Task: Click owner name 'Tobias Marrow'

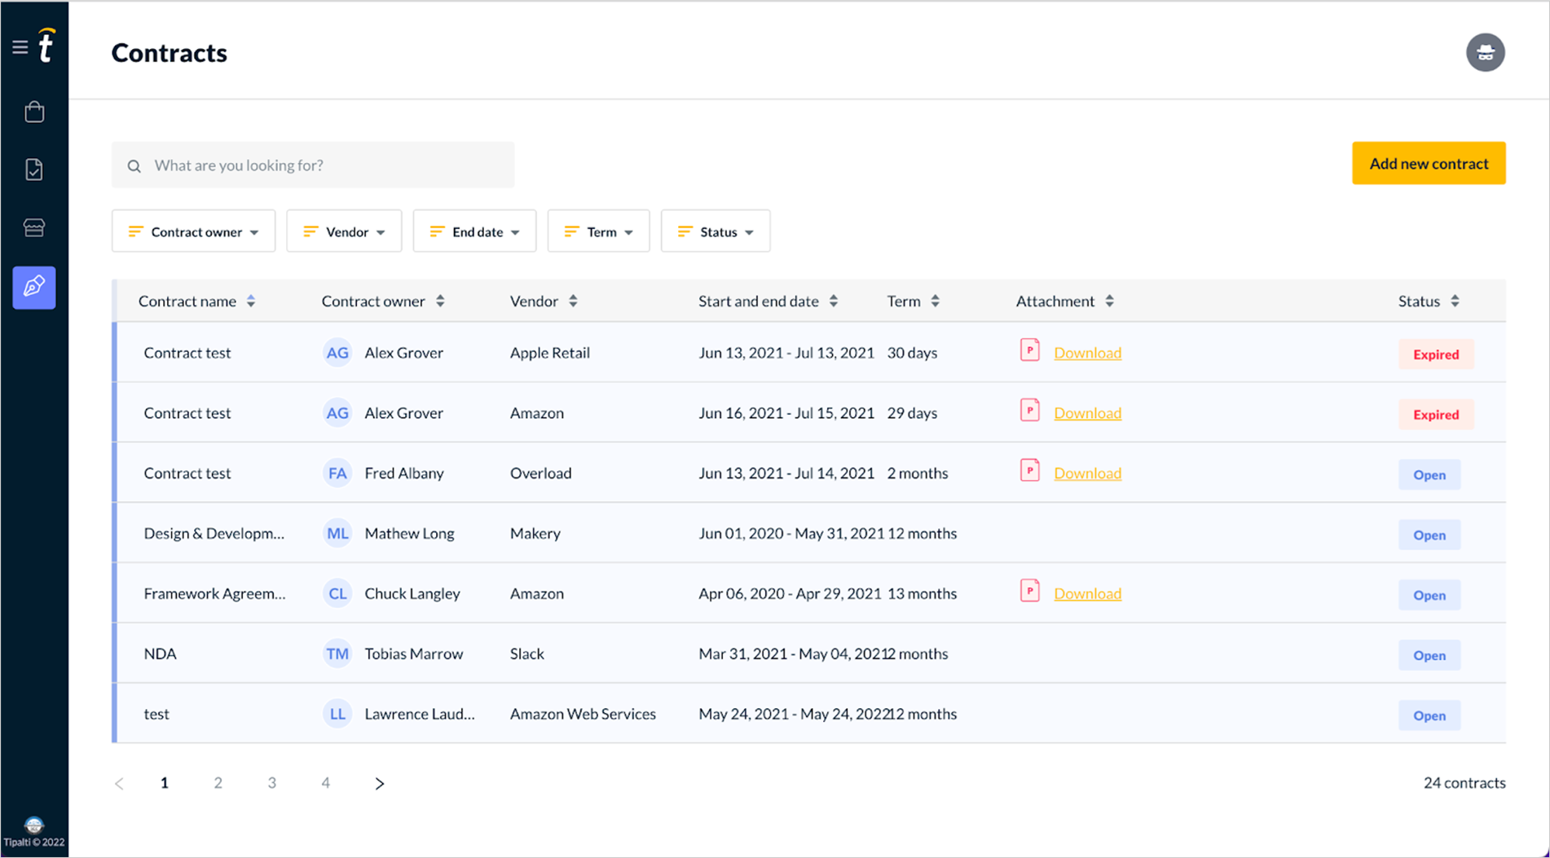Action: point(414,653)
